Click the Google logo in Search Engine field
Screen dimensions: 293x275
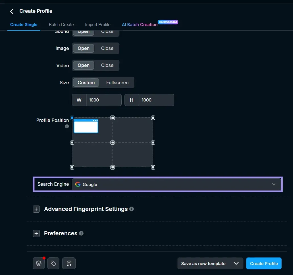click(78, 184)
